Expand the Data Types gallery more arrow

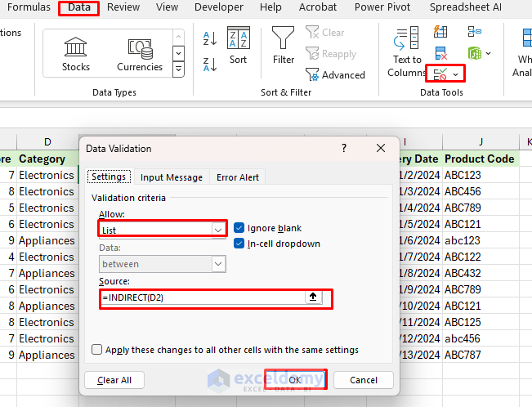point(178,69)
